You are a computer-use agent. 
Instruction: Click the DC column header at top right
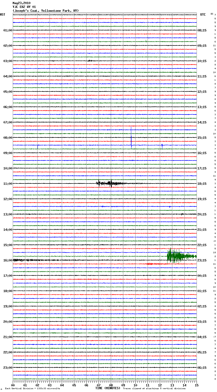pyautogui.click(x=212, y=14)
